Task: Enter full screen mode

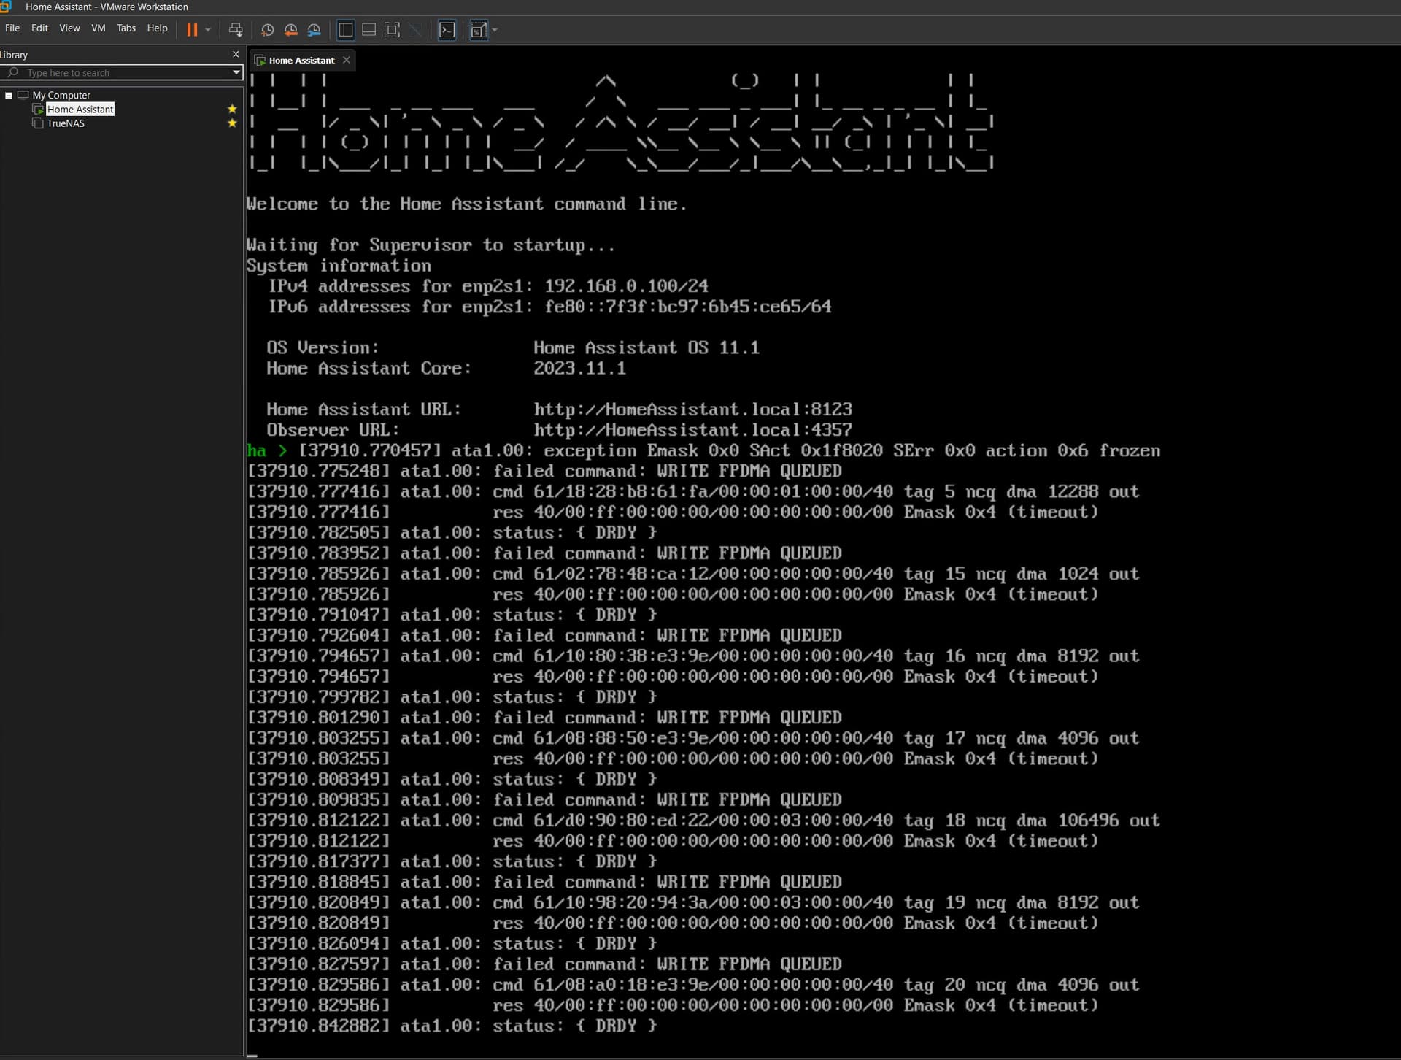Action: tap(392, 30)
